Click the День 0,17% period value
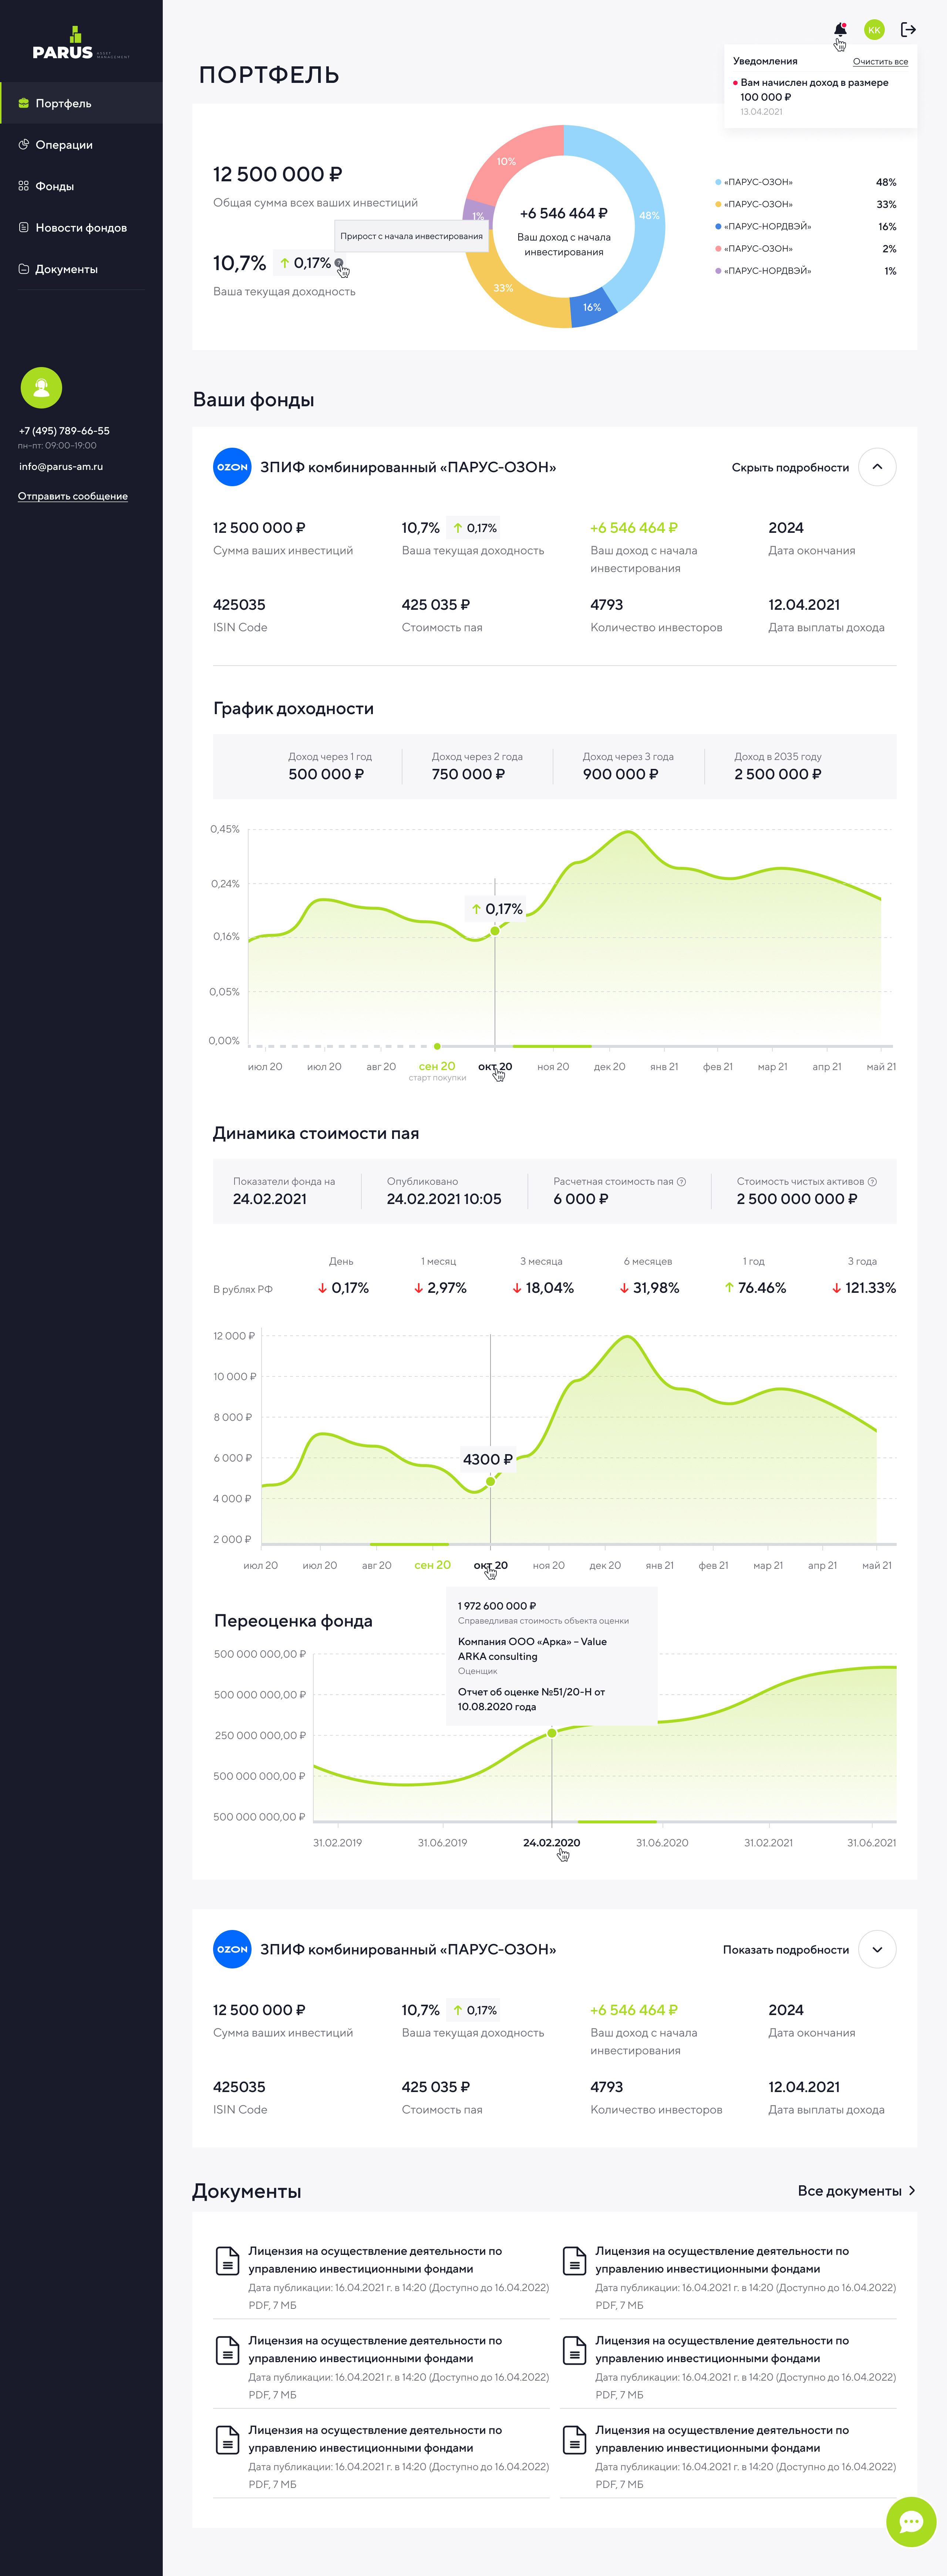The height and width of the screenshot is (2576, 947). click(343, 1288)
